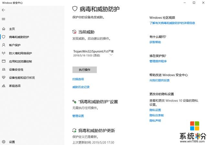Open 设备安全性 section
207x145 pixels.
[x=16, y=69]
